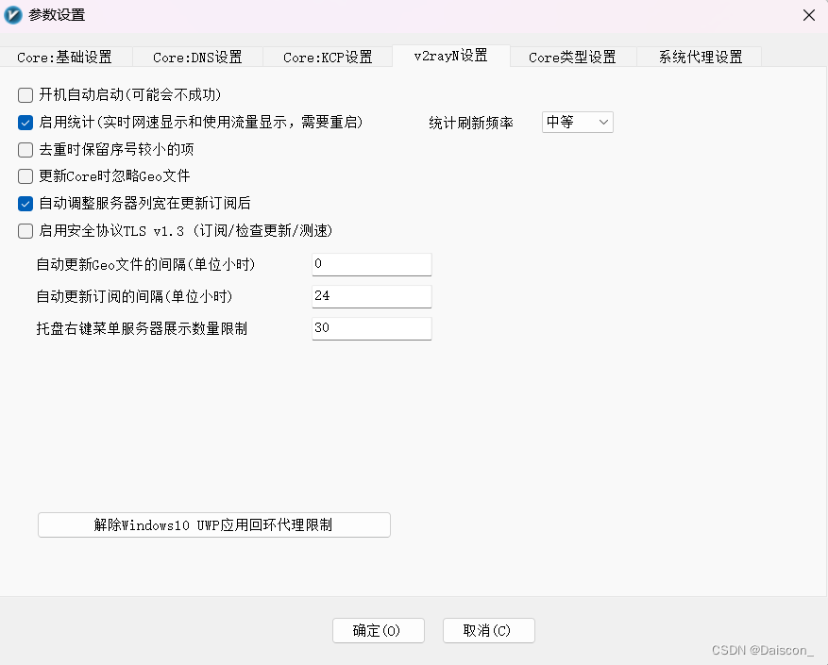828x665 pixels.
Task: Check 更新Core时忽略Geo文件 option
Action: click(25, 176)
